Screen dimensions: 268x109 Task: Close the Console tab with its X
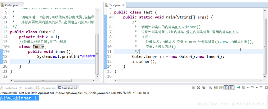[x=76, y=88]
